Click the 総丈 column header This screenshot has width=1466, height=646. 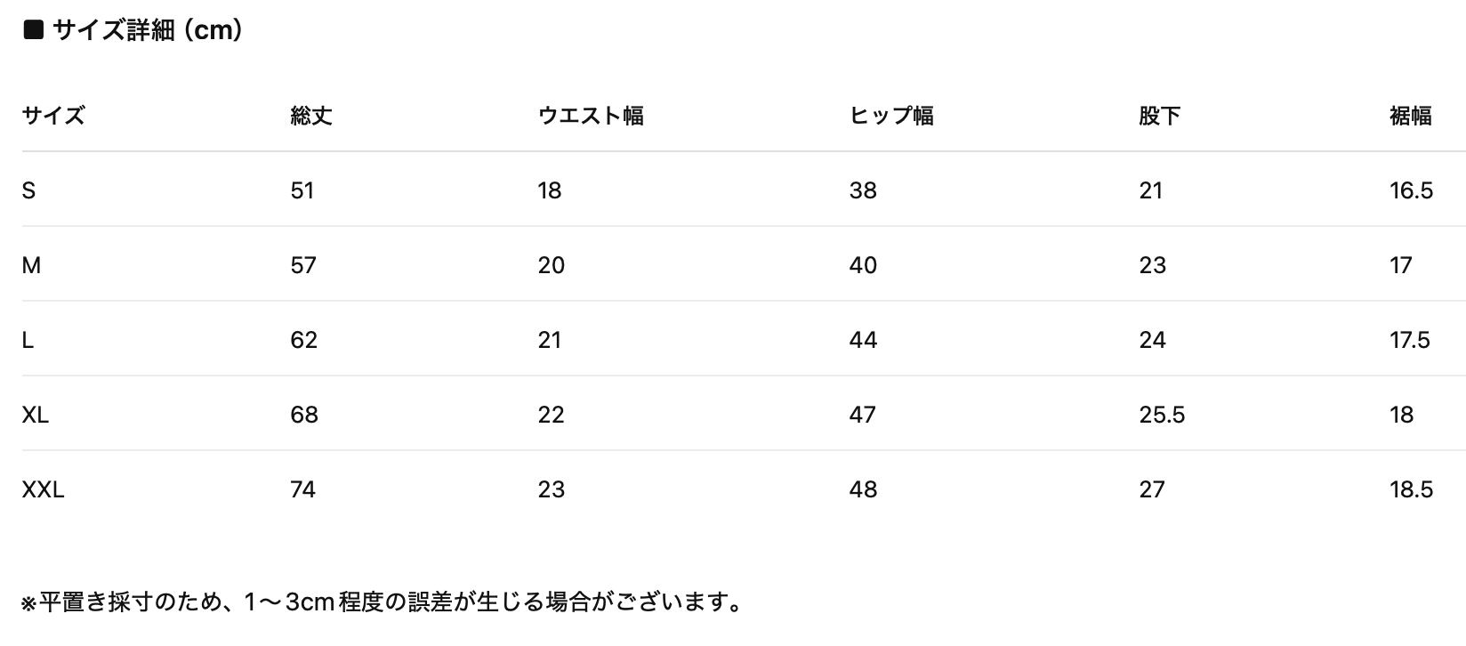point(310,116)
